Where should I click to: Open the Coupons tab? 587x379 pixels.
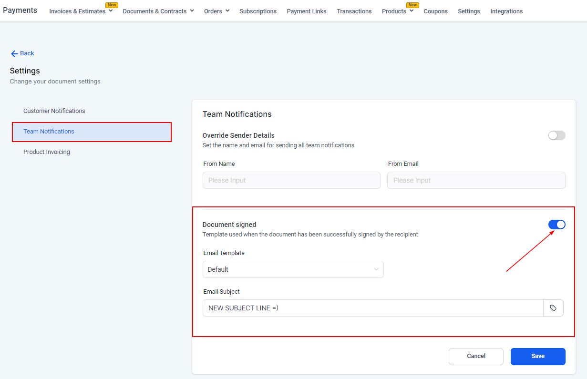pos(435,11)
